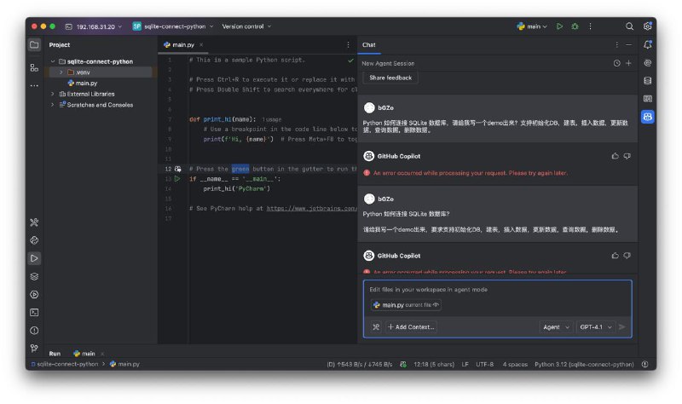Open the Structure tool window icon
682x404 pixels.
[x=34, y=66]
